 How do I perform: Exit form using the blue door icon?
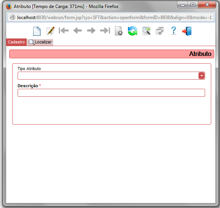(x=187, y=31)
